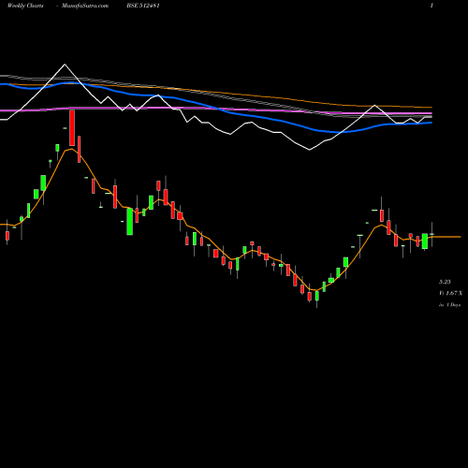The width and height of the screenshot is (468, 468).
Task: Click the large green candlestick below the orange average
Action: (x=129, y=222)
